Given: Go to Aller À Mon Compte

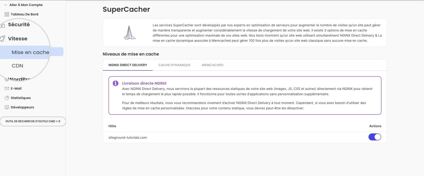Looking at the screenshot, I should [x=26, y=5].
